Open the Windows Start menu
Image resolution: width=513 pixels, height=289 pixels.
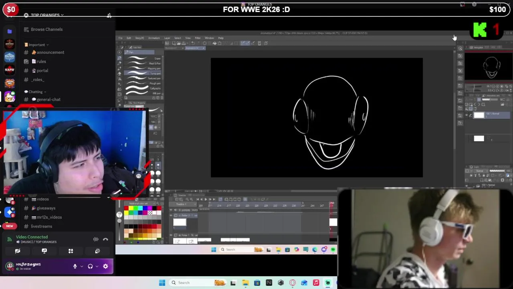tap(162, 283)
